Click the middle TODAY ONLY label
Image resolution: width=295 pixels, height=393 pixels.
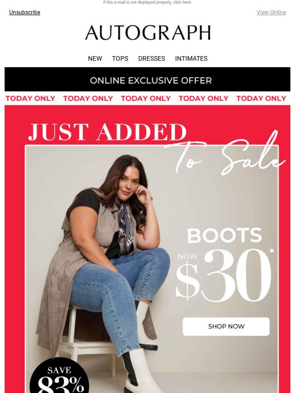146,98
